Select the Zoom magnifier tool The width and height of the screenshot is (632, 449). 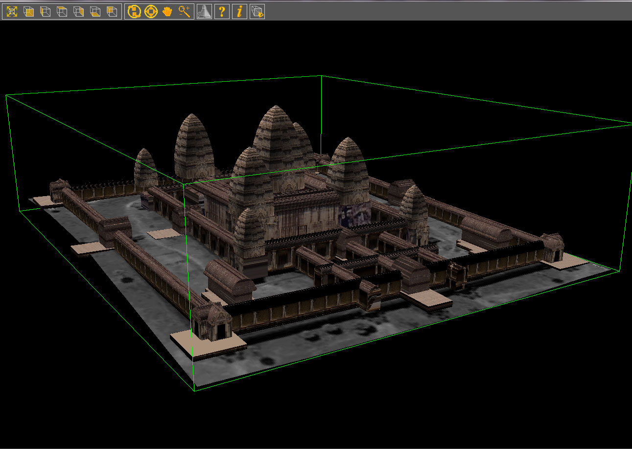[x=184, y=12]
